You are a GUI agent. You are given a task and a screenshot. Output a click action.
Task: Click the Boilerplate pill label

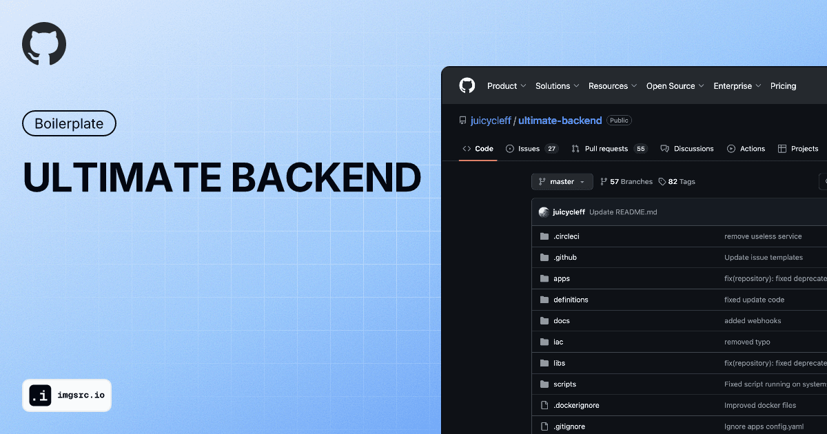[70, 124]
